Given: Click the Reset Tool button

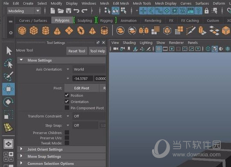Looking at the screenshot, I should [x=77, y=51].
